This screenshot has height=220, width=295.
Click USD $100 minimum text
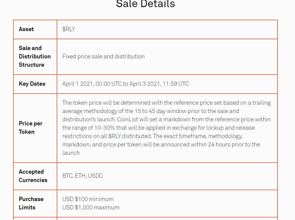(88, 199)
